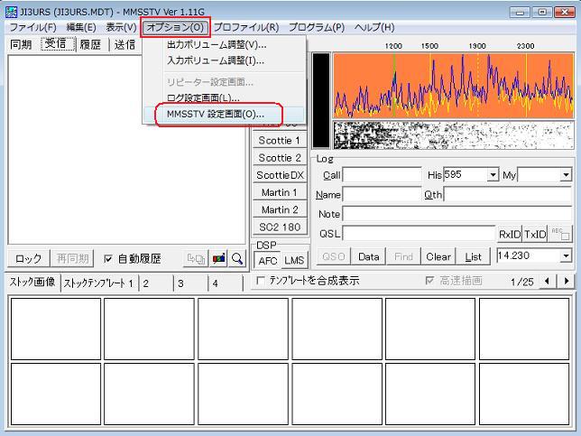Select ScottieDX SSTV mode

(x=280, y=175)
